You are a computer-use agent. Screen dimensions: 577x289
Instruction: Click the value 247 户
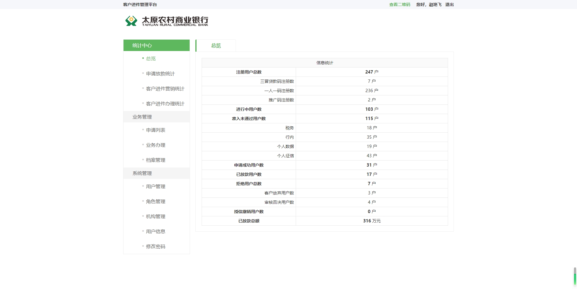pyautogui.click(x=372, y=72)
